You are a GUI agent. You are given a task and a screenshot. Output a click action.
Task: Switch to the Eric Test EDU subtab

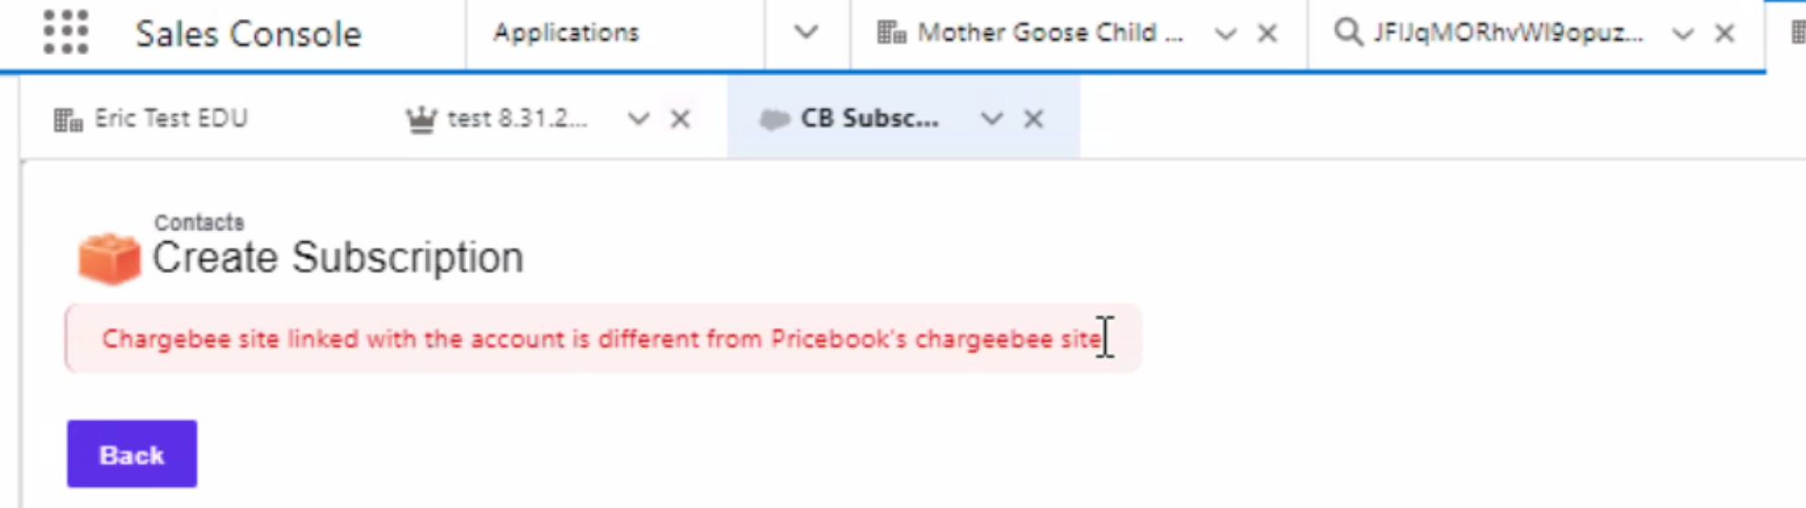171,119
